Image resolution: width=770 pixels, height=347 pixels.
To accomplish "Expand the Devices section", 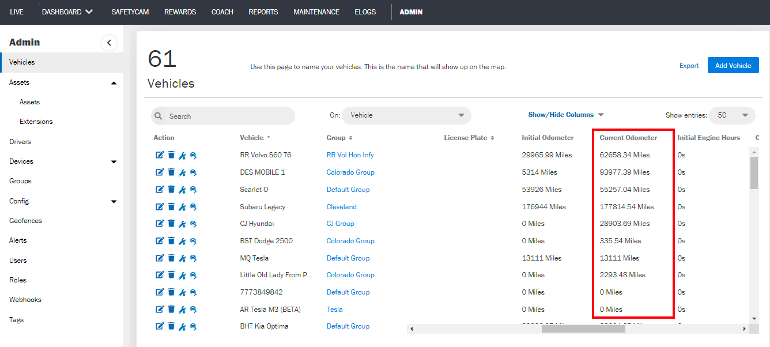I will click(x=114, y=162).
